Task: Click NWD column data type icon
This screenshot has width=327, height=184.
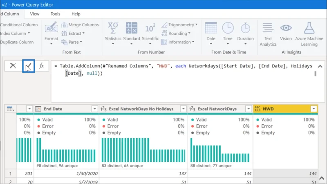Action: click(x=258, y=109)
